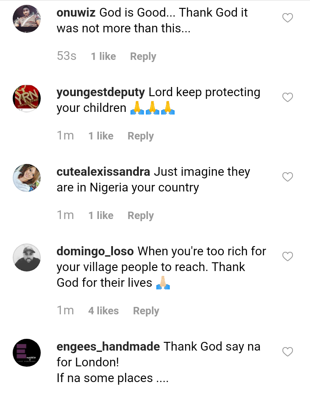Screen dimensions: 310x400
Task: Like onuwiz's comment with the heart
Action: pyautogui.click(x=287, y=18)
